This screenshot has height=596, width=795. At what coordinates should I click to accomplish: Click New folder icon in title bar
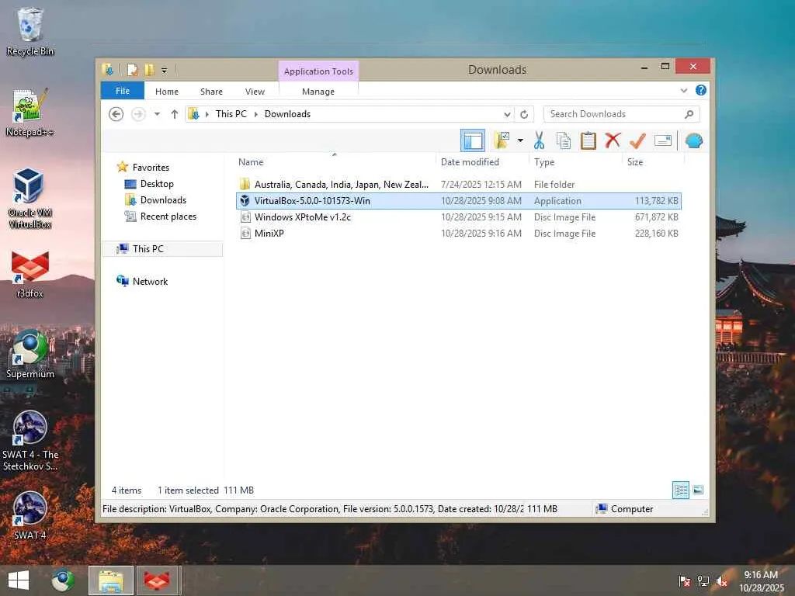point(149,70)
